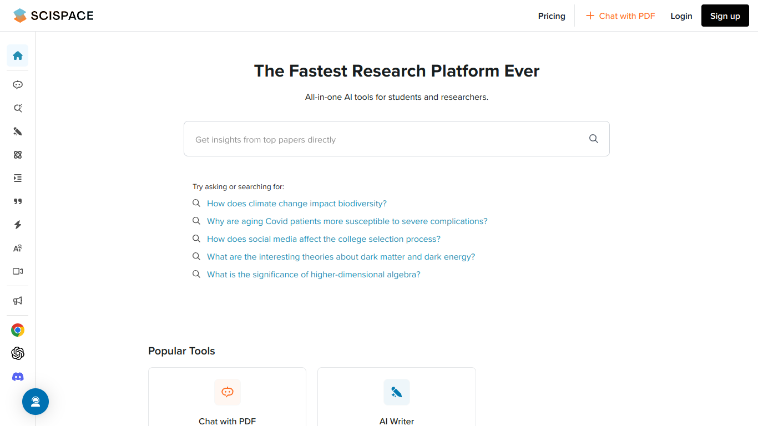Screen dimensions: 758x426
Task: Select the social media college selection question
Action: 324,239
